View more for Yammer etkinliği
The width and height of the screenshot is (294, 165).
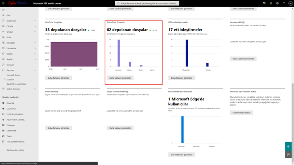tap(243, 58)
